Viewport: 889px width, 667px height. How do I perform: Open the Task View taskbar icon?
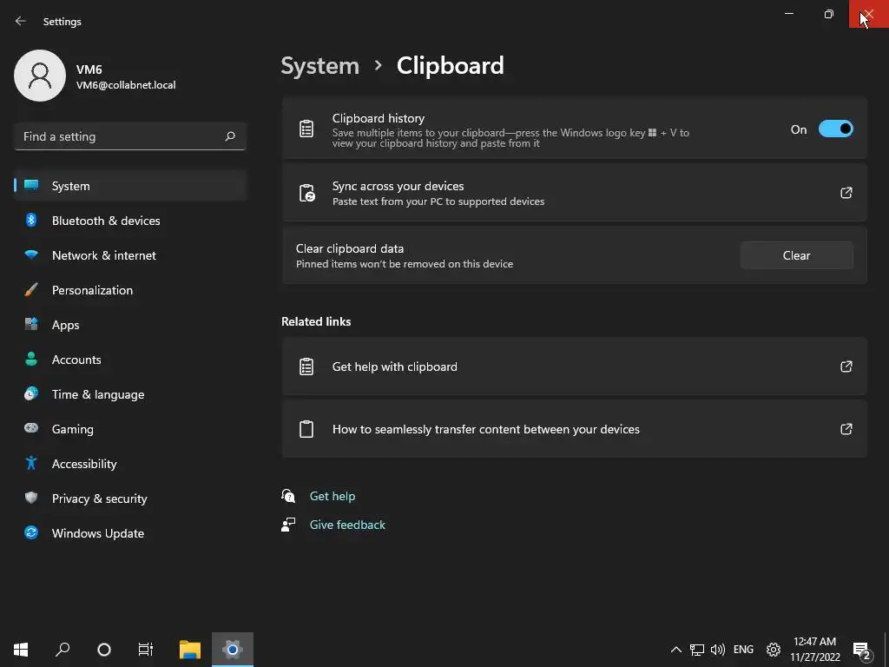click(146, 649)
